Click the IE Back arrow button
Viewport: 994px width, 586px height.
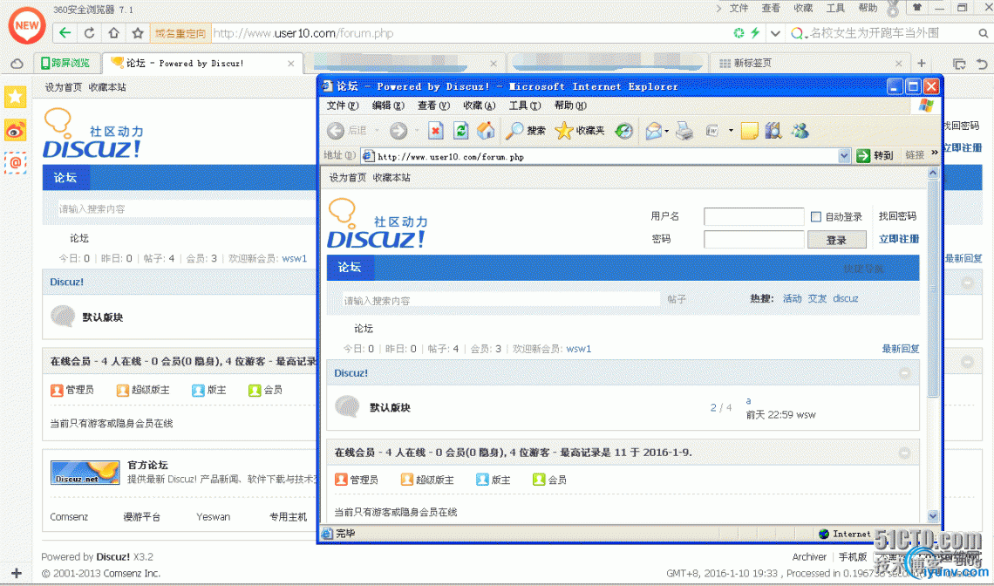(x=336, y=131)
